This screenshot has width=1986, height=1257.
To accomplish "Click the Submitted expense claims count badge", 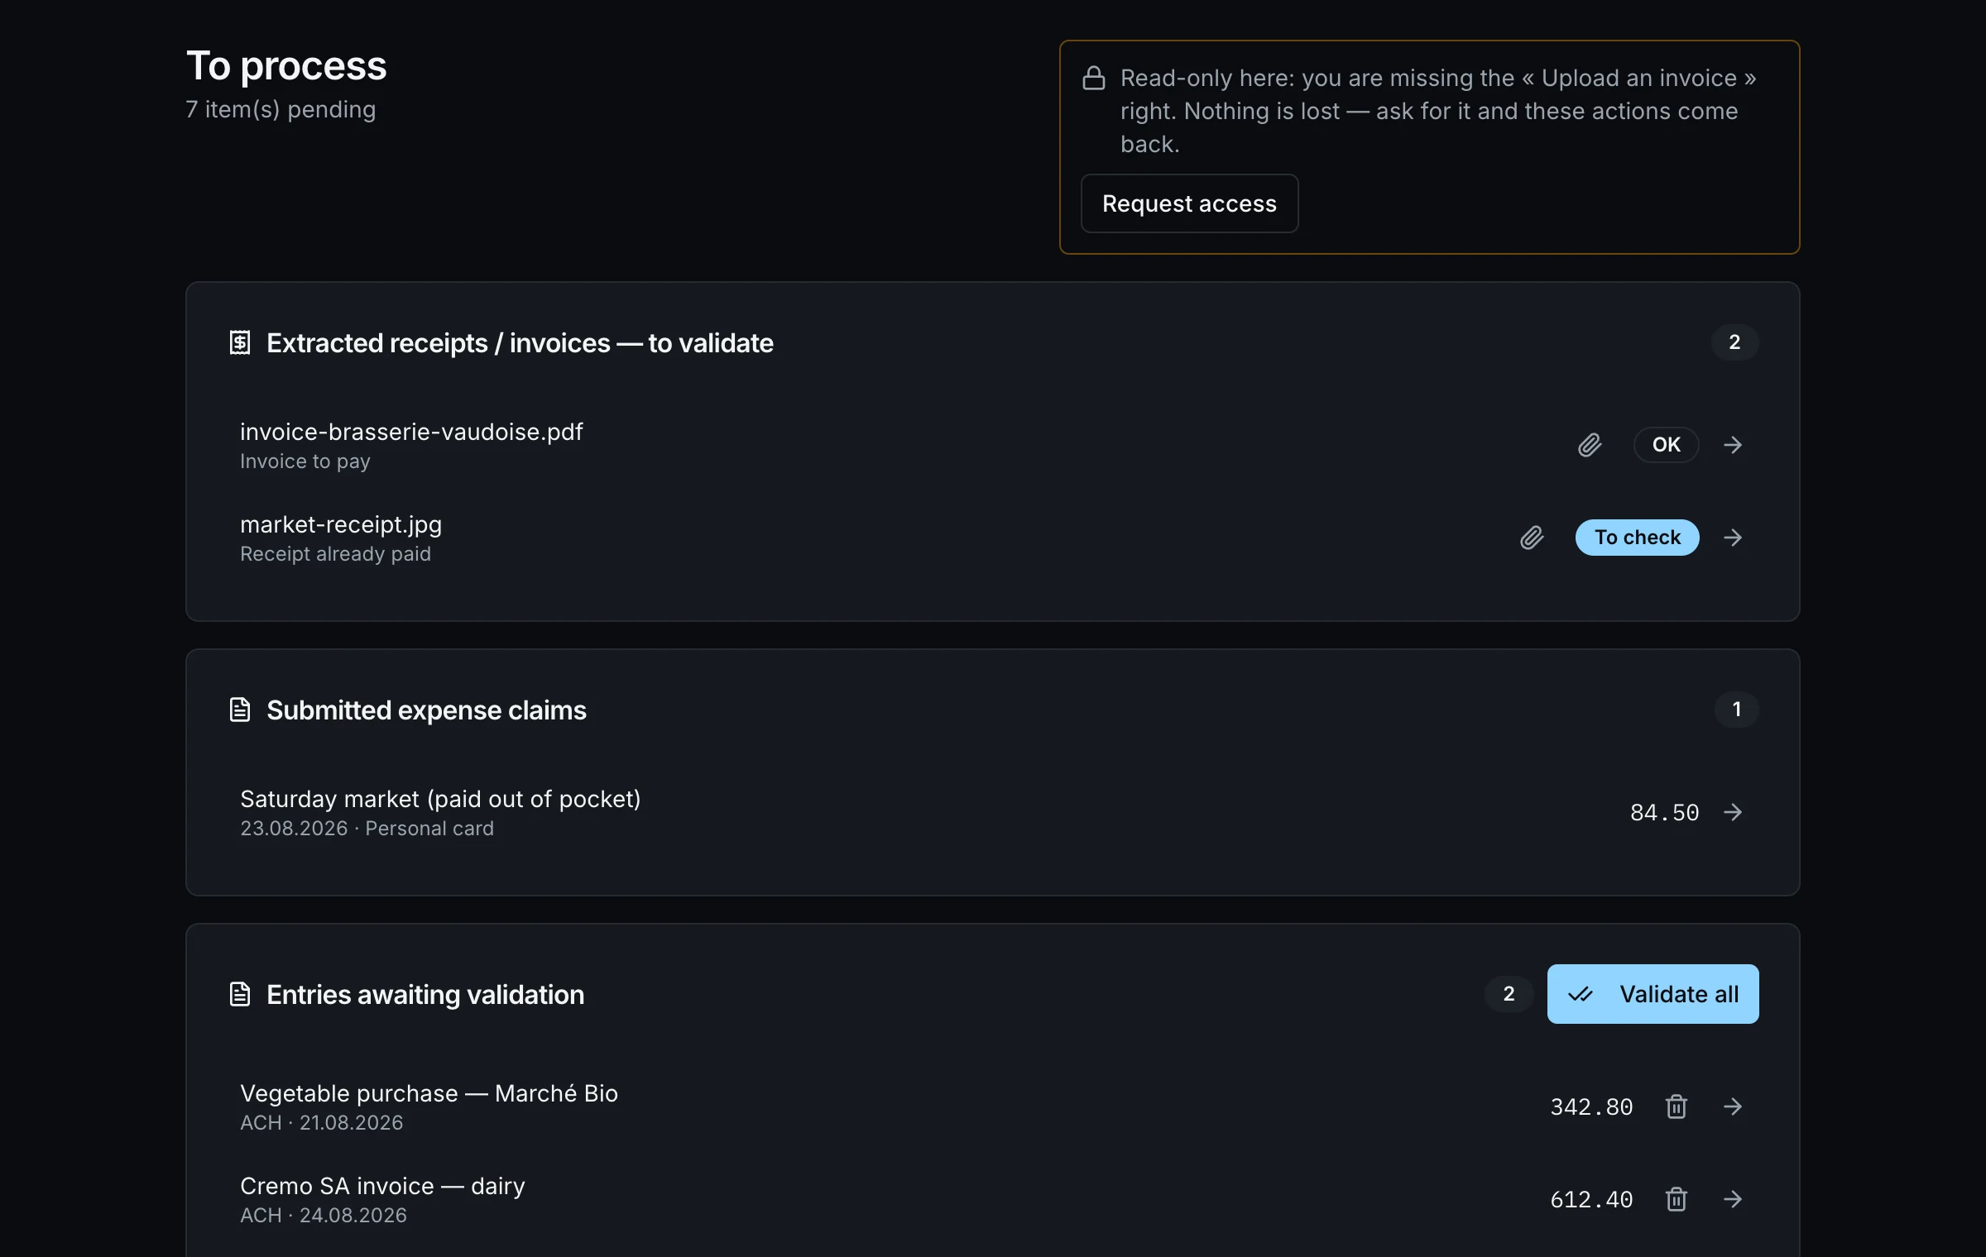I will pos(1736,710).
